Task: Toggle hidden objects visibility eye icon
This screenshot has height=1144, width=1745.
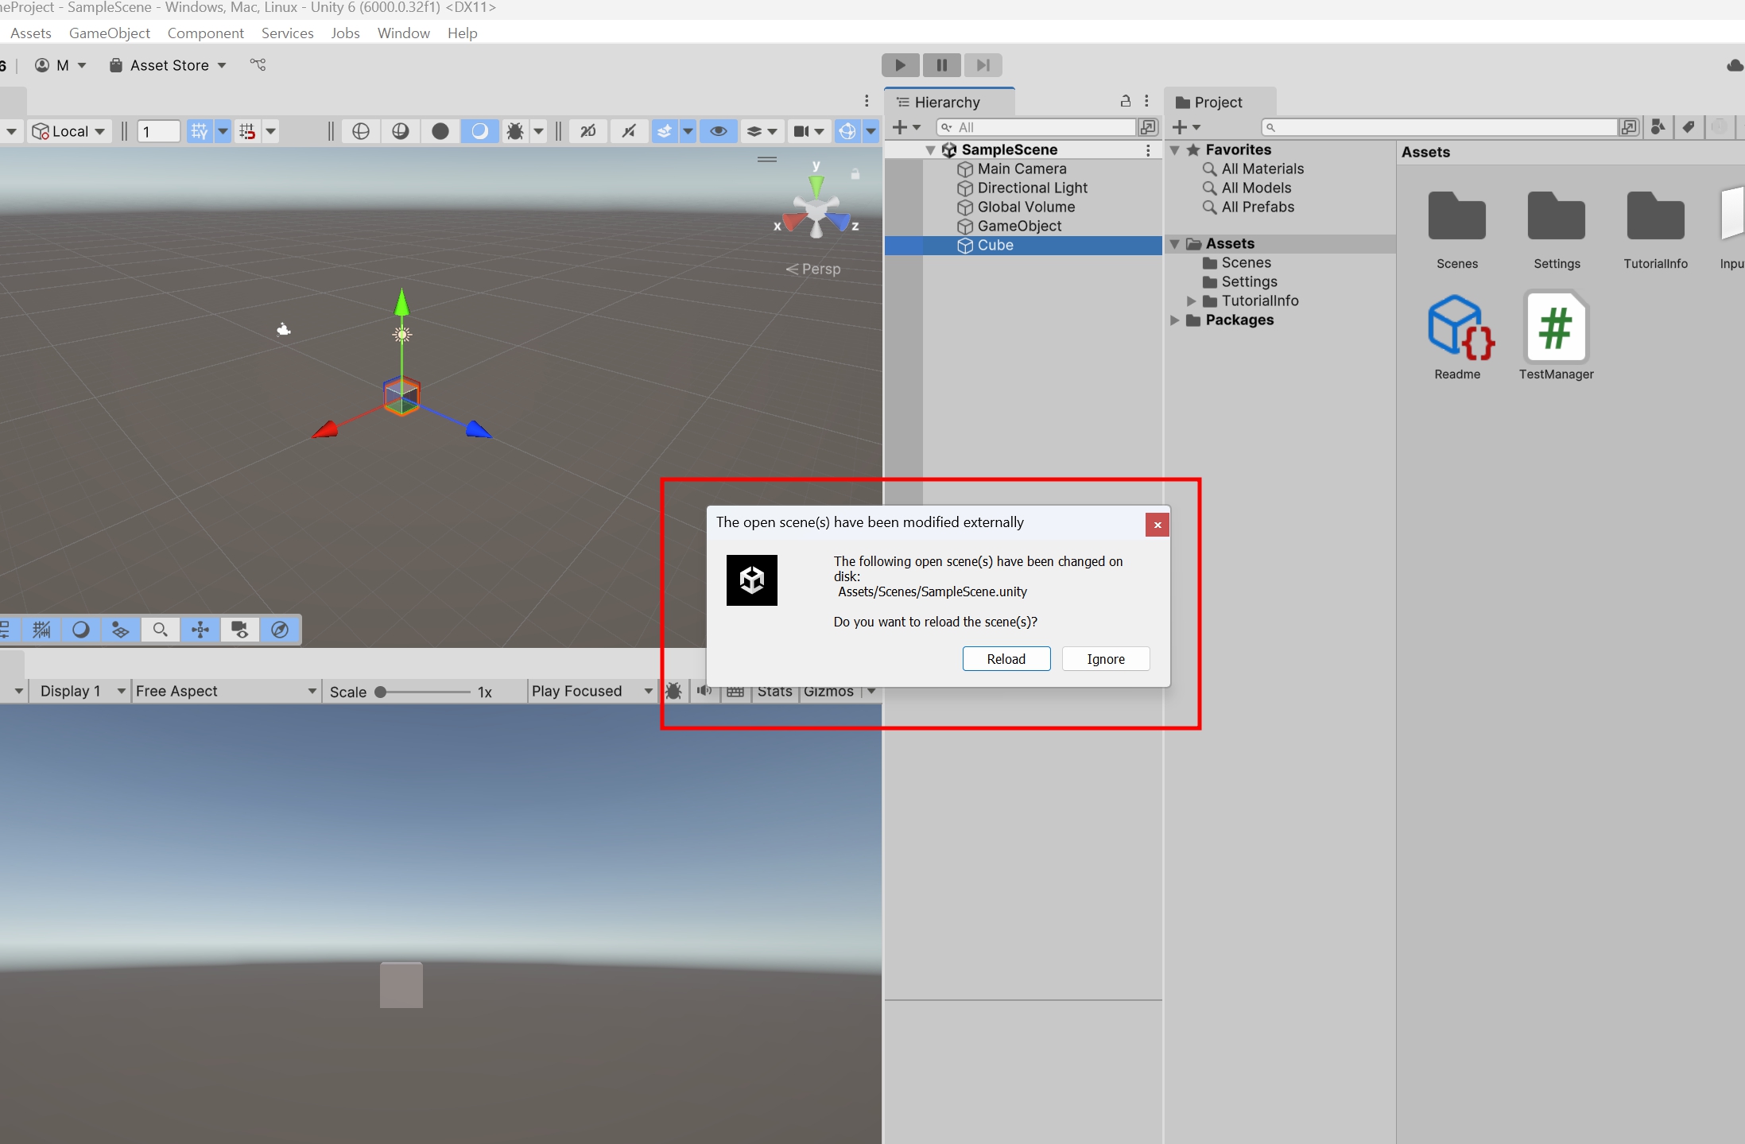Action: coord(718,131)
